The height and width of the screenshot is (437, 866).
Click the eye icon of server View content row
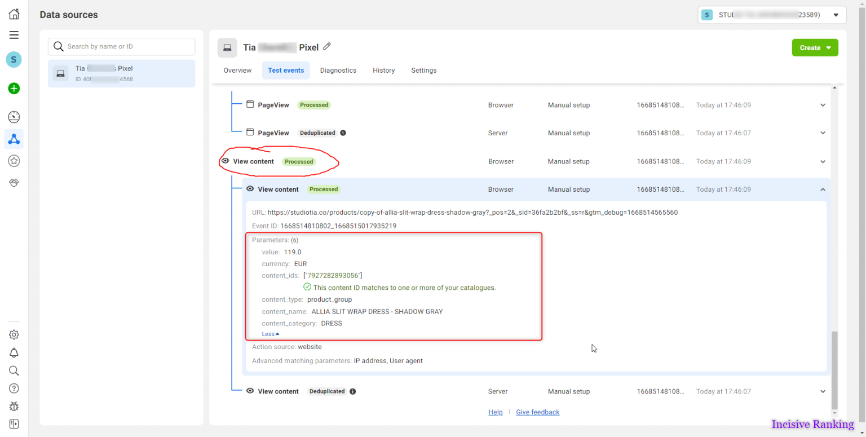tap(250, 391)
